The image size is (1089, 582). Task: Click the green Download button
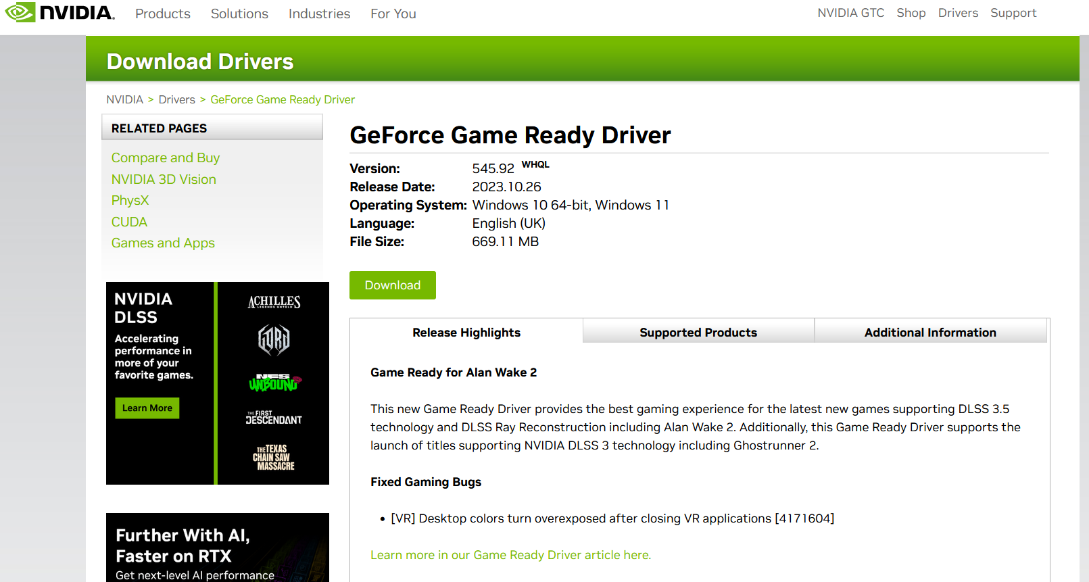pyautogui.click(x=393, y=285)
